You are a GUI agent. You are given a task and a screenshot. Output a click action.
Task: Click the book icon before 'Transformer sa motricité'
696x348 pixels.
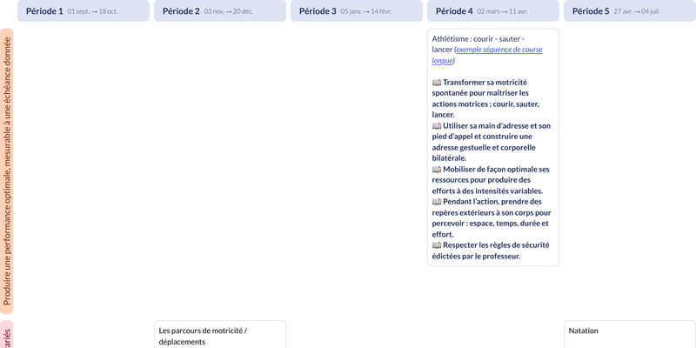pyautogui.click(x=437, y=83)
